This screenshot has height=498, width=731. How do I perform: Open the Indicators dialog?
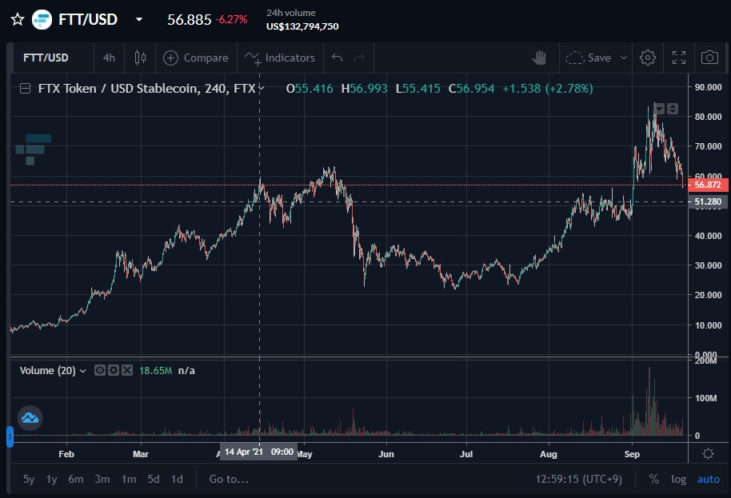pos(280,58)
